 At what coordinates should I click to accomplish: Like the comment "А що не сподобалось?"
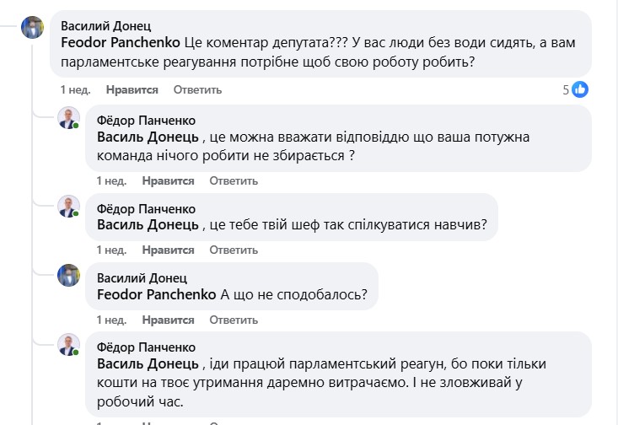coord(169,320)
